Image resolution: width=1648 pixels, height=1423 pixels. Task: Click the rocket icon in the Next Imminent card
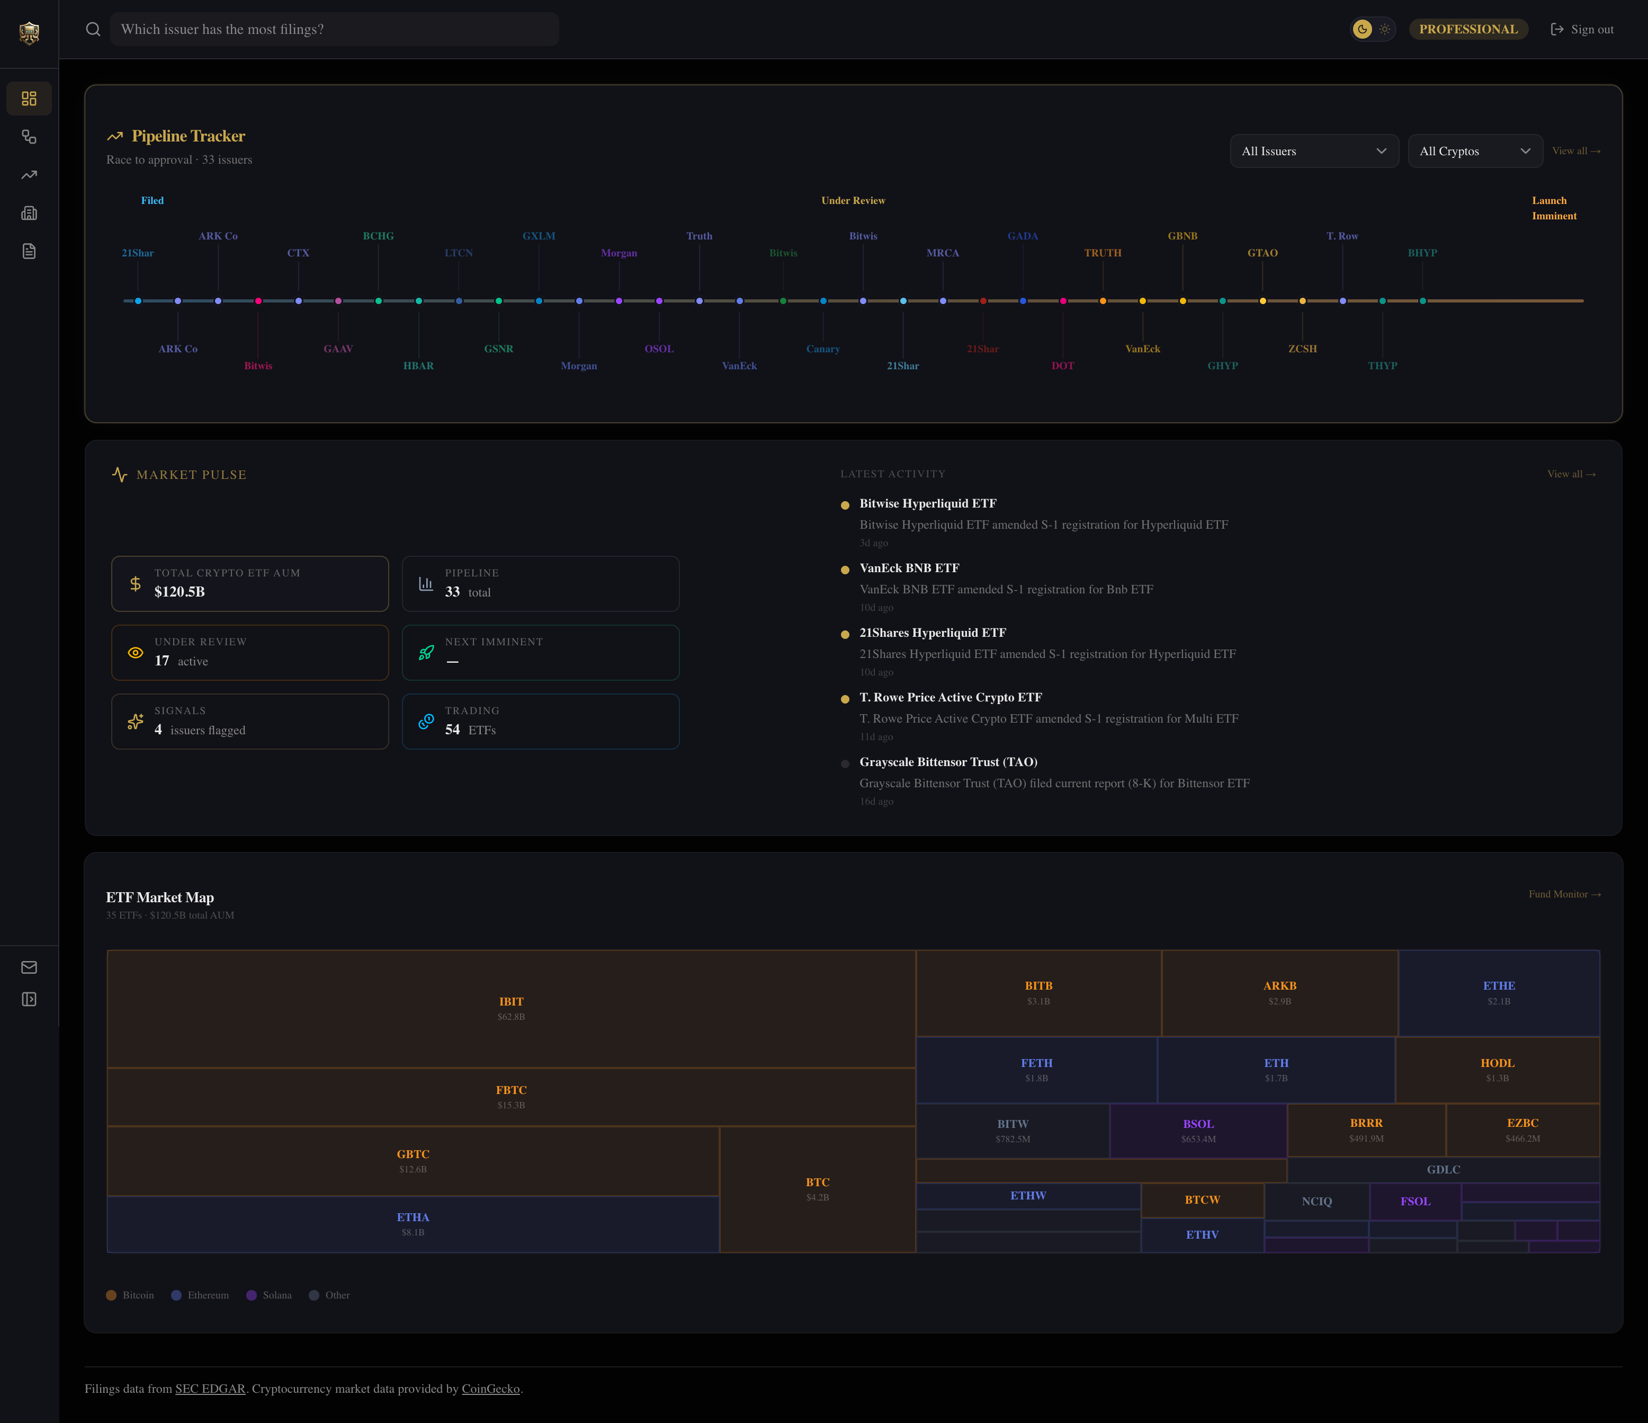[x=426, y=653]
